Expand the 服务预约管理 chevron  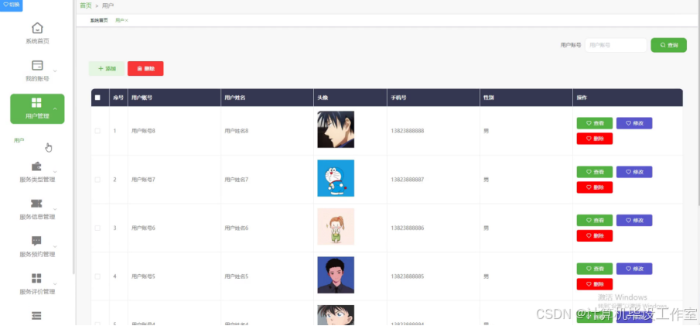click(x=55, y=246)
